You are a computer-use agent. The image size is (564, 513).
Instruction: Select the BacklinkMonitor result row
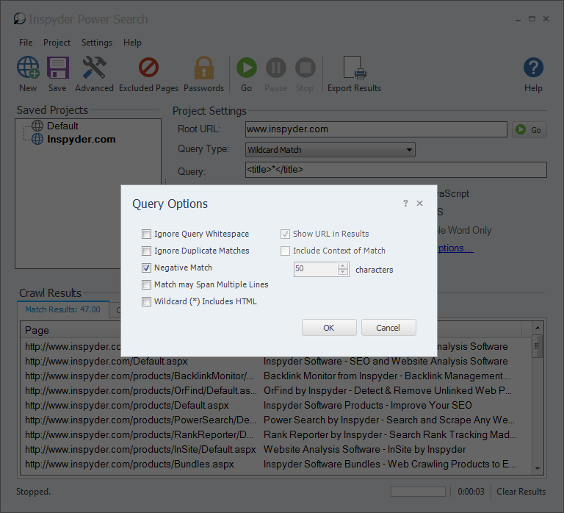click(276, 376)
